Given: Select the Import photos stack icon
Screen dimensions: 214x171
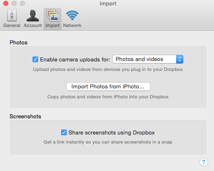Looking at the screenshot, I should [53, 15].
